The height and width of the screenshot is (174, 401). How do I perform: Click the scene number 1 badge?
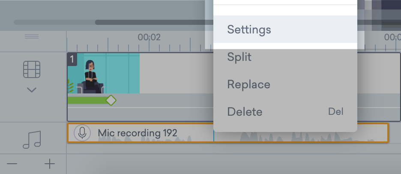(x=72, y=59)
